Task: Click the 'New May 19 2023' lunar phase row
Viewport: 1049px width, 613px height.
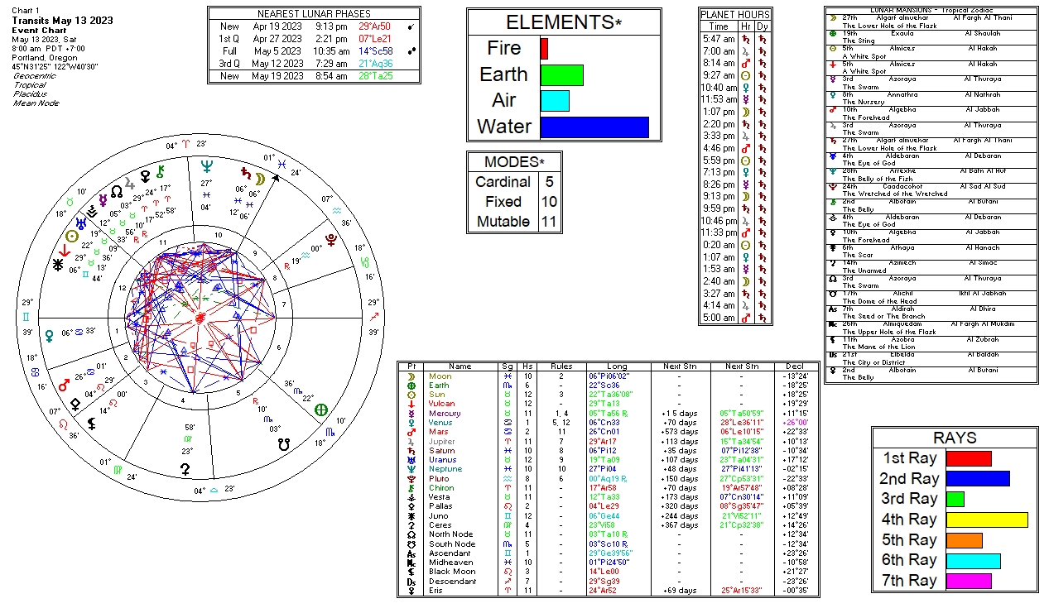Action: pos(315,76)
